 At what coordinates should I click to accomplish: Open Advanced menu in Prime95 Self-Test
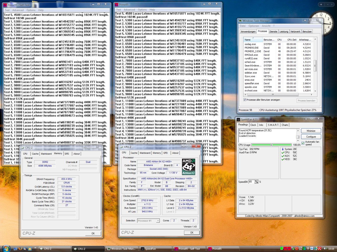[x=18, y=10]
